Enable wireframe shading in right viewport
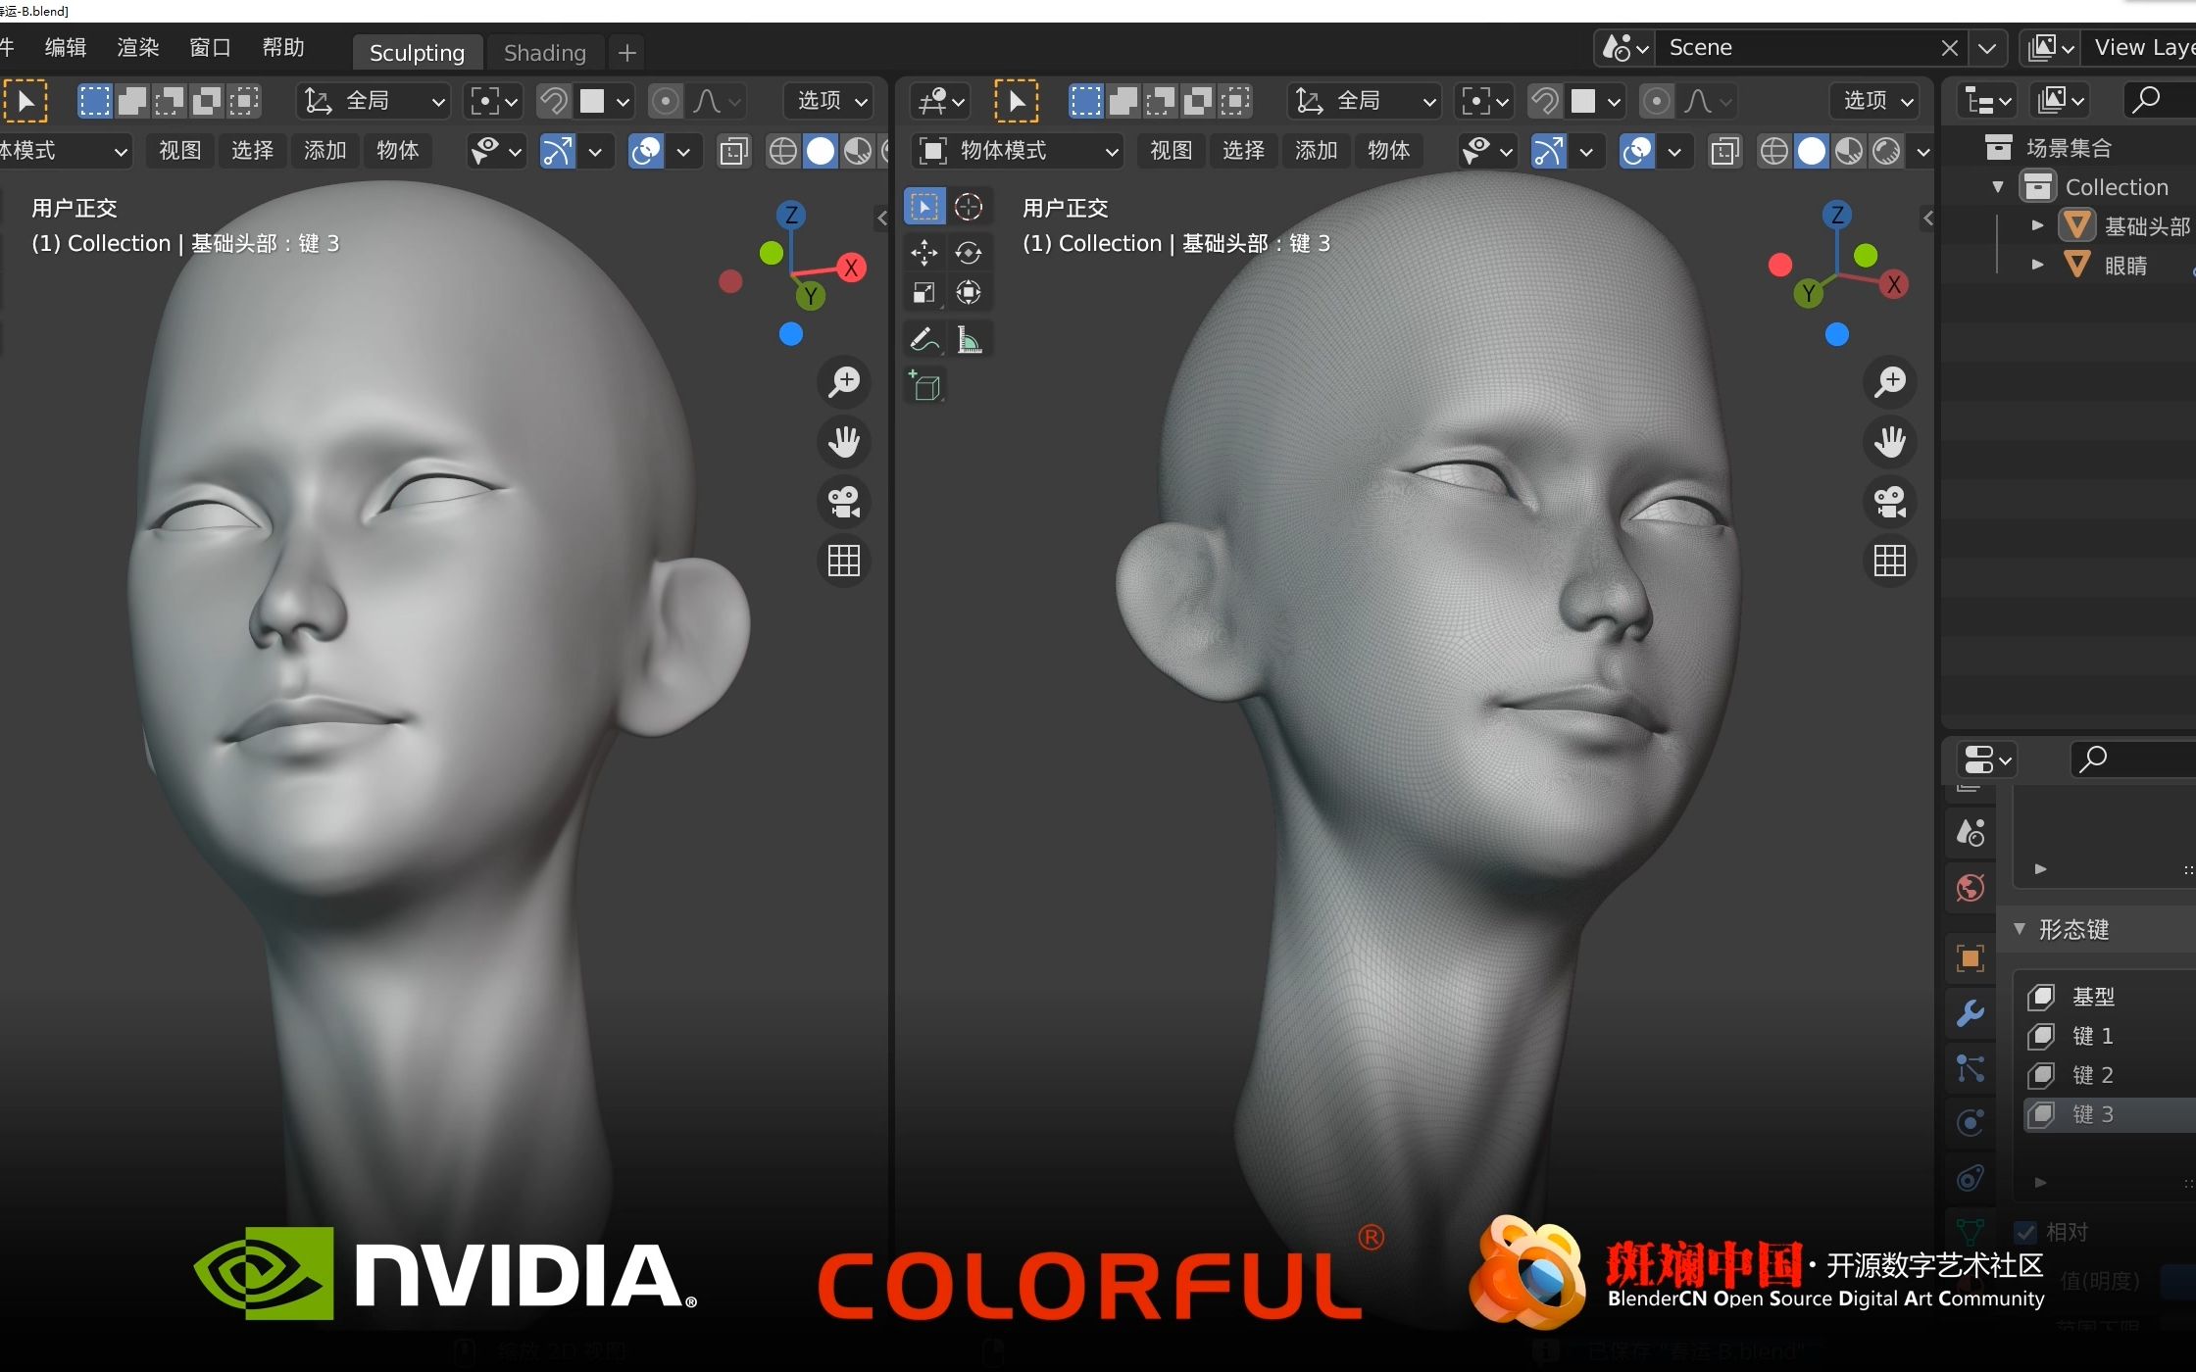This screenshot has height=1372, width=2196. point(1774,151)
